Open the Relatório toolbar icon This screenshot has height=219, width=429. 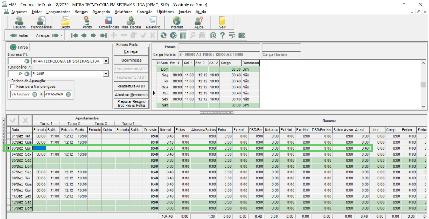(x=153, y=22)
